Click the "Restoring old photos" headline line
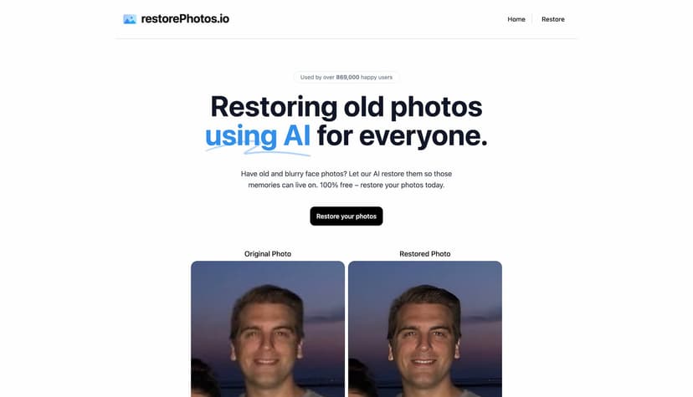The height and width of the screenshot is (397, 693). coord(346,107)
